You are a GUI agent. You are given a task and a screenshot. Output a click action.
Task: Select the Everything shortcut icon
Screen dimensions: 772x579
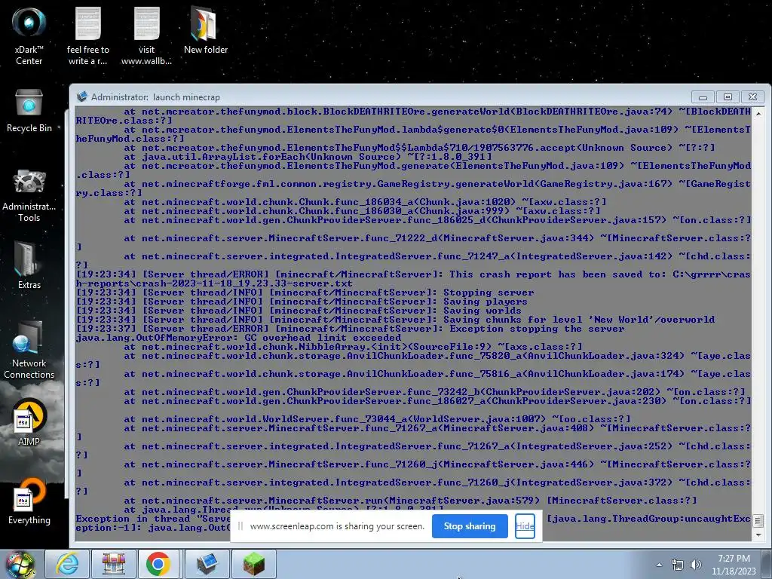pos(29,501)
